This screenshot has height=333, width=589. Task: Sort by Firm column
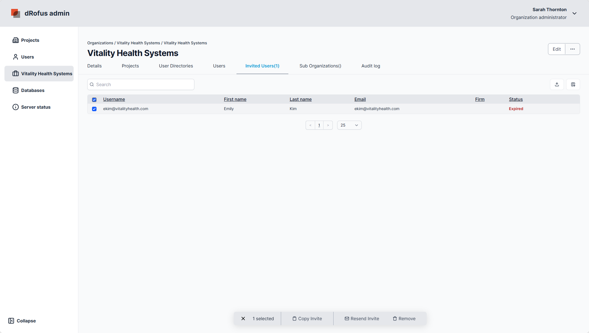(480, 99)
